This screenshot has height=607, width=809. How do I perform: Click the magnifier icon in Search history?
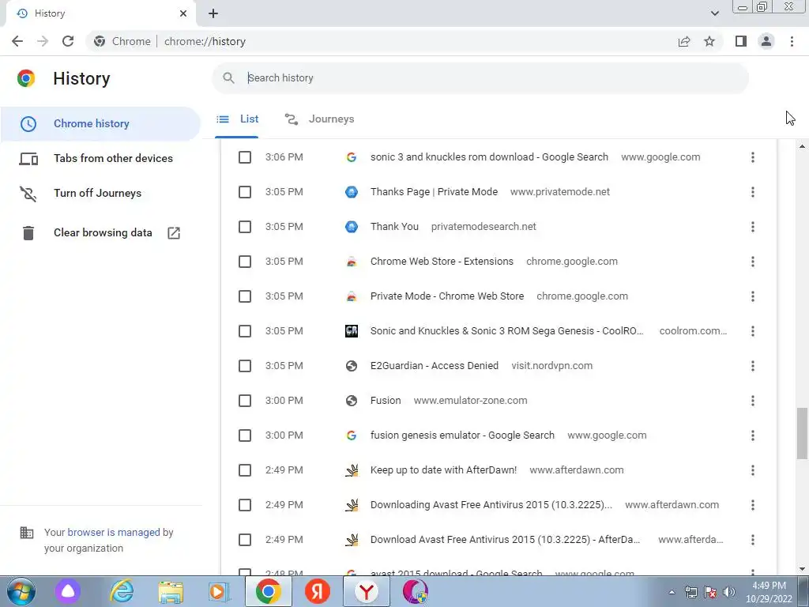point(228,78)
